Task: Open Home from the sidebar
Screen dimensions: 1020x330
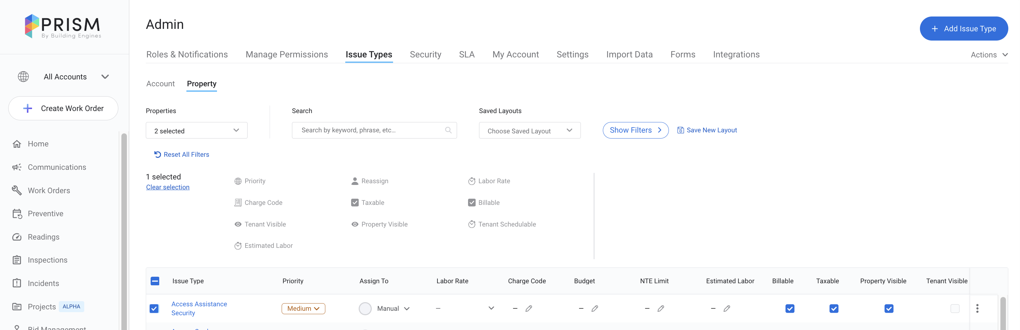Action: click(x=38, y=144)
